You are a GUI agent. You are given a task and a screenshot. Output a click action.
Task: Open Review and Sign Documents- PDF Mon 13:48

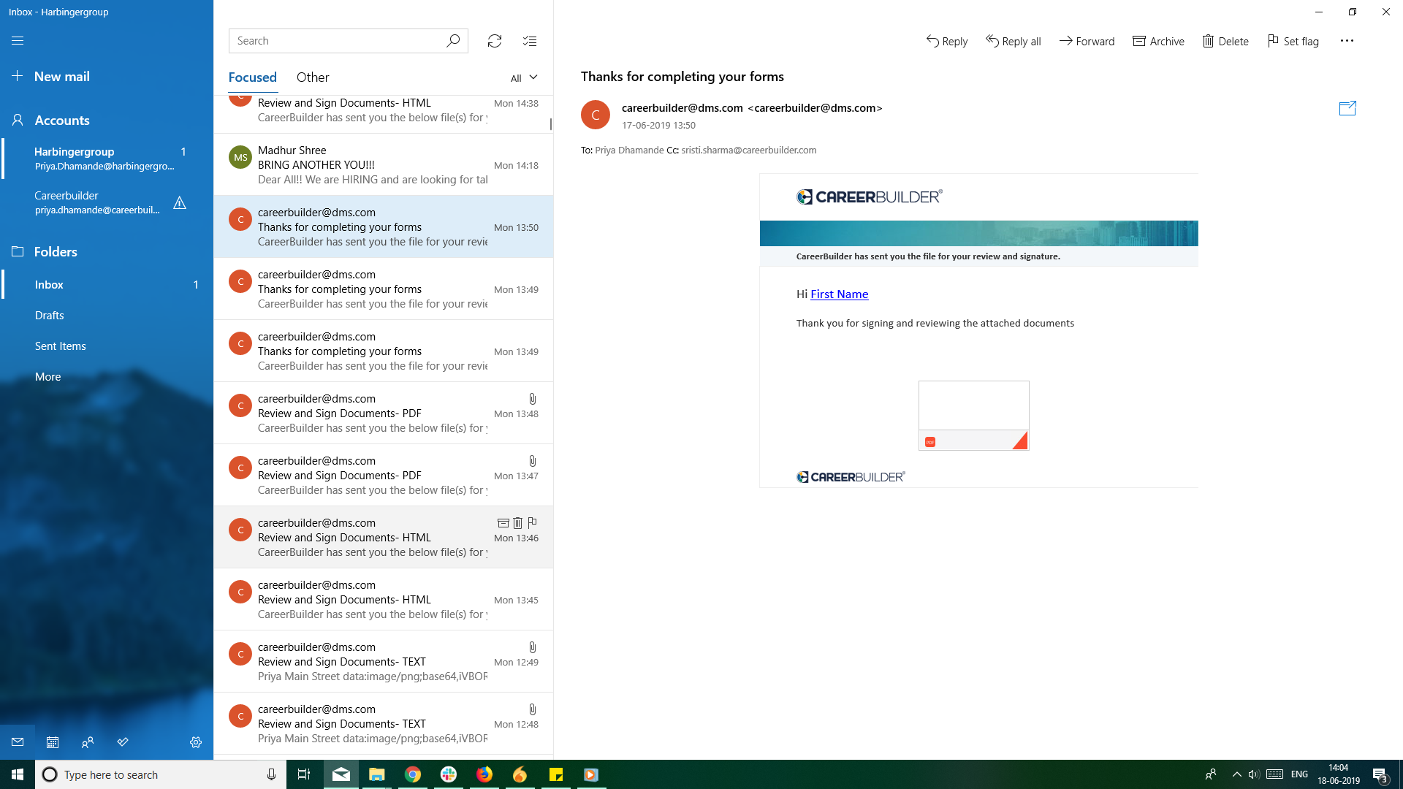tap(384, 413)
